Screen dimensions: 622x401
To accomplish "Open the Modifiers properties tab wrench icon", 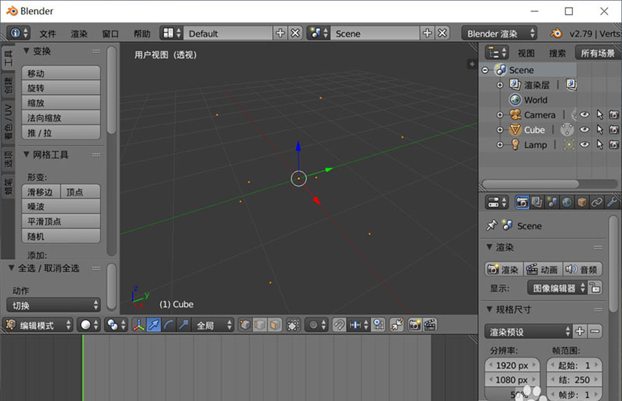I will (612, 202).
